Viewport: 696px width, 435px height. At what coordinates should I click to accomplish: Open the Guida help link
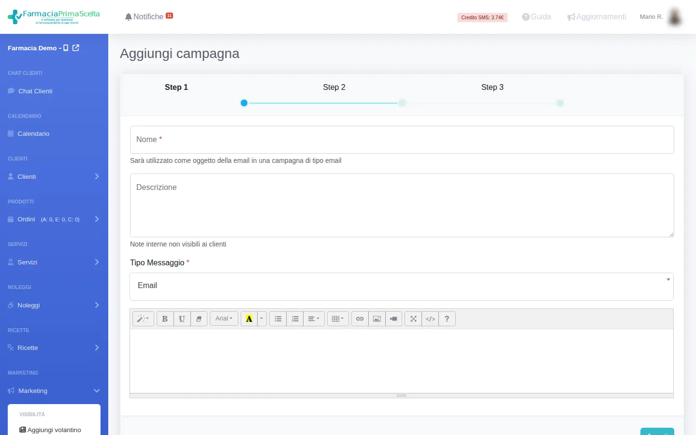(x=536, y=16)
